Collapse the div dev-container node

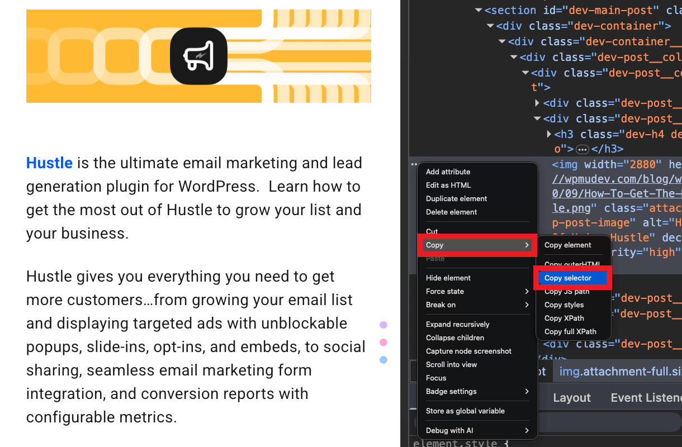(x=490, y=26)
